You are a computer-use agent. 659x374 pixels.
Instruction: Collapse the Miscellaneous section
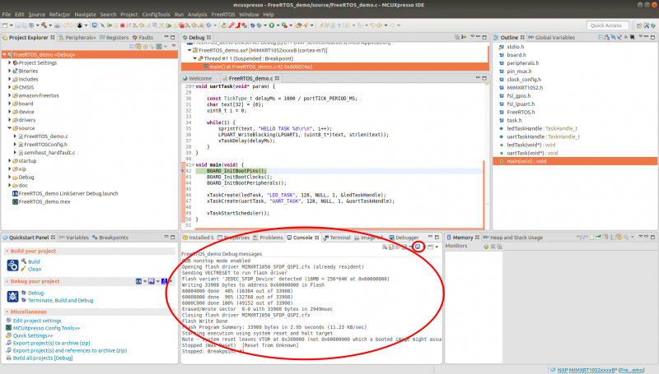(x=7, y=312)
